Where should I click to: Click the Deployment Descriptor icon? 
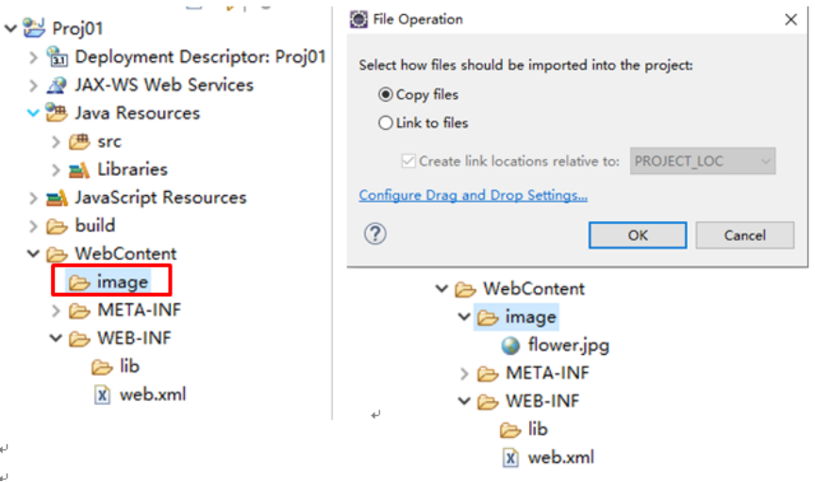pos(57,56)
